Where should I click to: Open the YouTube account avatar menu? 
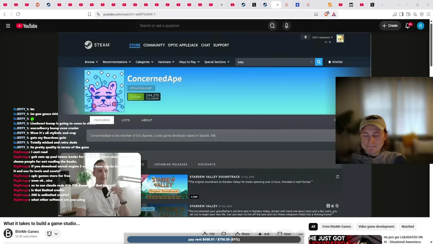click(x=420, y=26)
